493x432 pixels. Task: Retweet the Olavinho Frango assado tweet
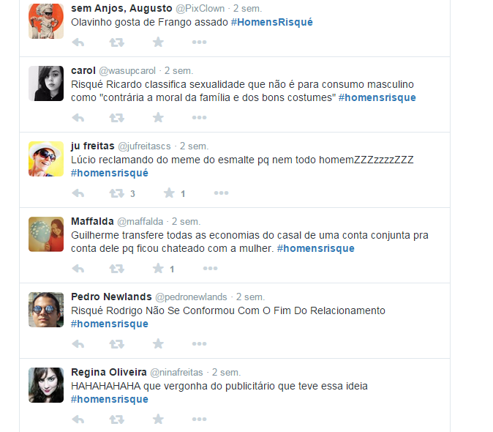[116, 42]
